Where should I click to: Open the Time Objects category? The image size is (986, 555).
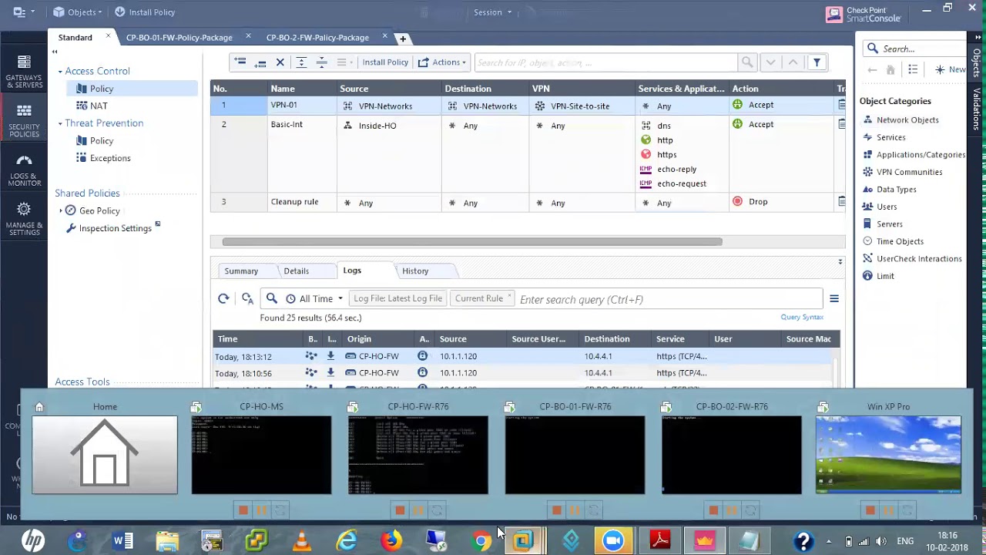tap(900, 241)
